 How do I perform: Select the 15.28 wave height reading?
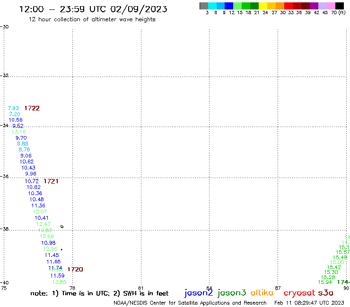point(328,277)
